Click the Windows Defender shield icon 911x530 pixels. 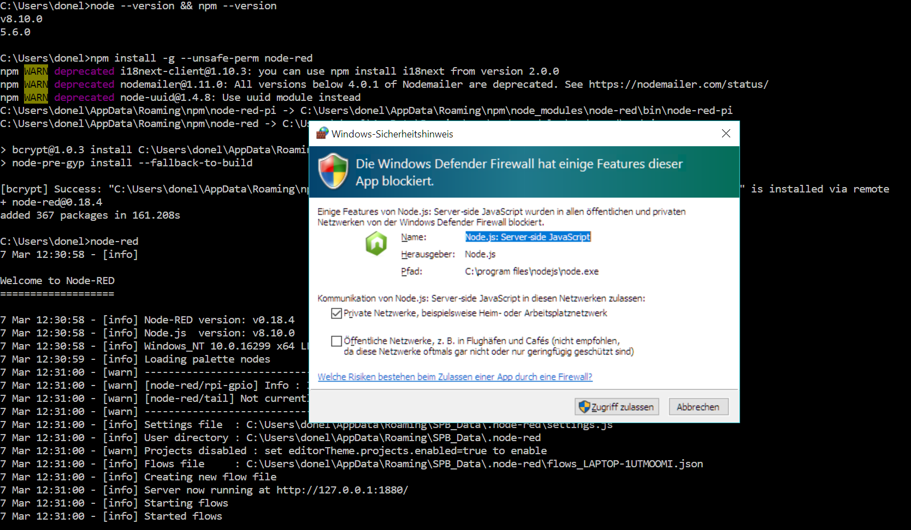333,171
